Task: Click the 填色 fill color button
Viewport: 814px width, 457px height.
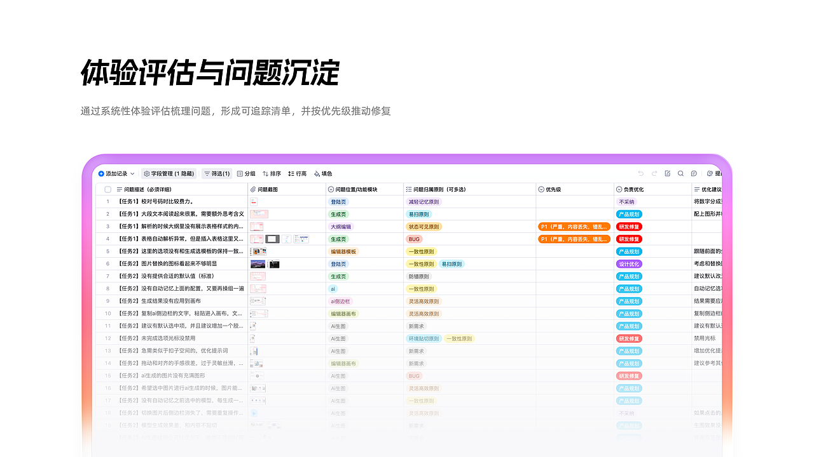Action: pos(323,173)
